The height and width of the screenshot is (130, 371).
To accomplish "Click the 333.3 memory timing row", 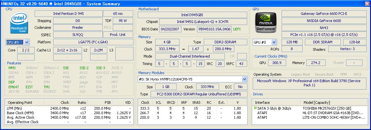I will pyautogui.click(x=192, y=108).
